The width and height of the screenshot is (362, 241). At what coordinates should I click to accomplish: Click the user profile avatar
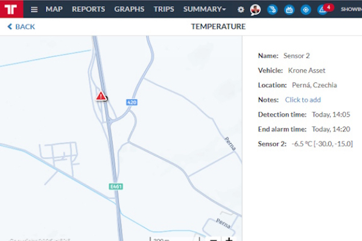point(255,10)
